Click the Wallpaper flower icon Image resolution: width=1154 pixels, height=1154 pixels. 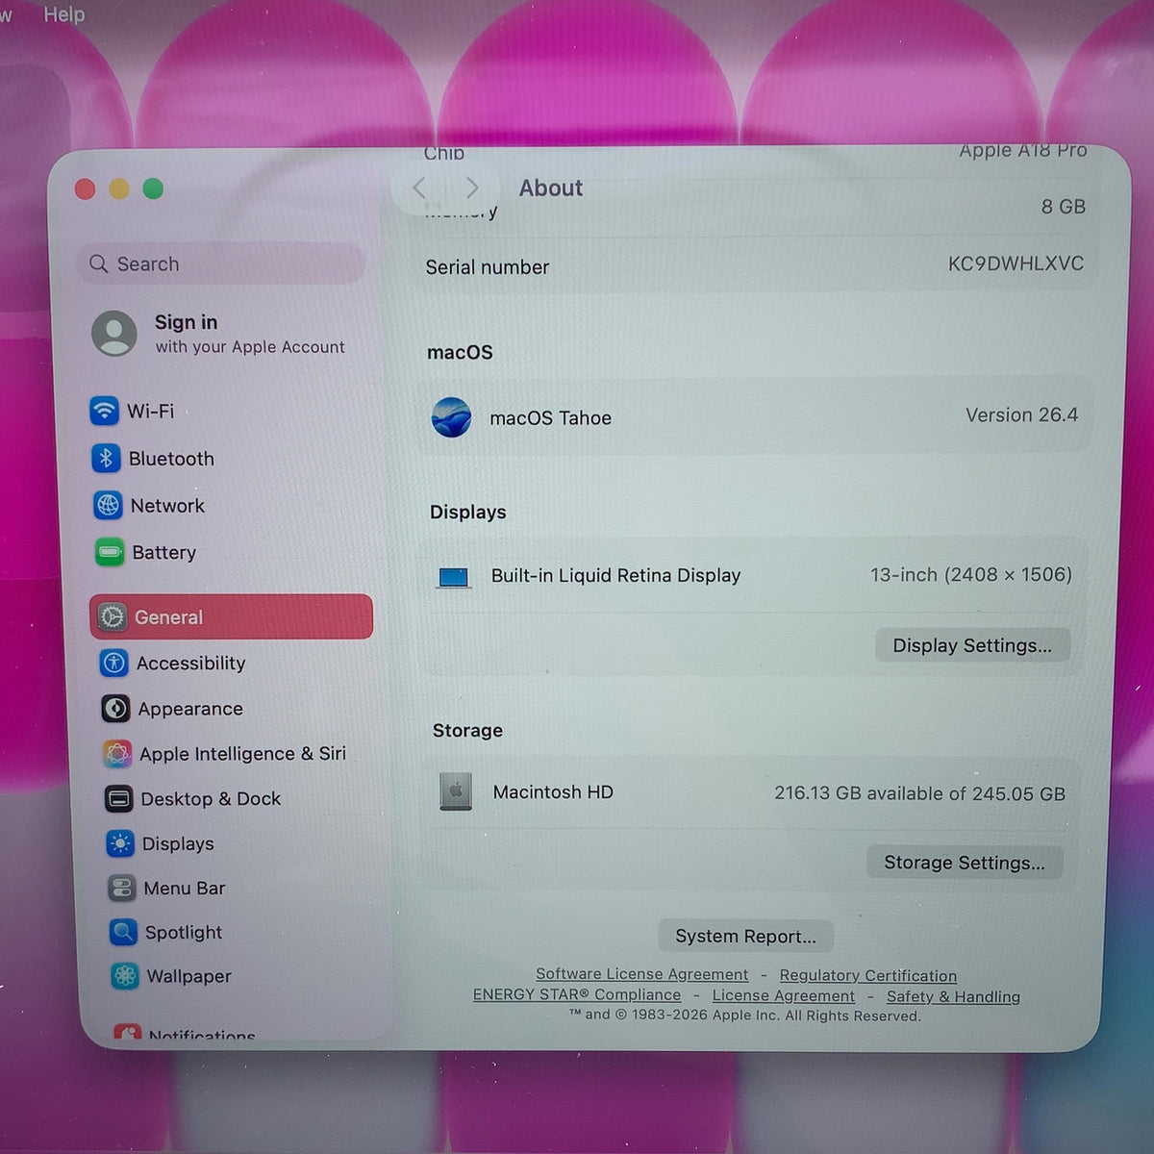click(x=125, y=976)
